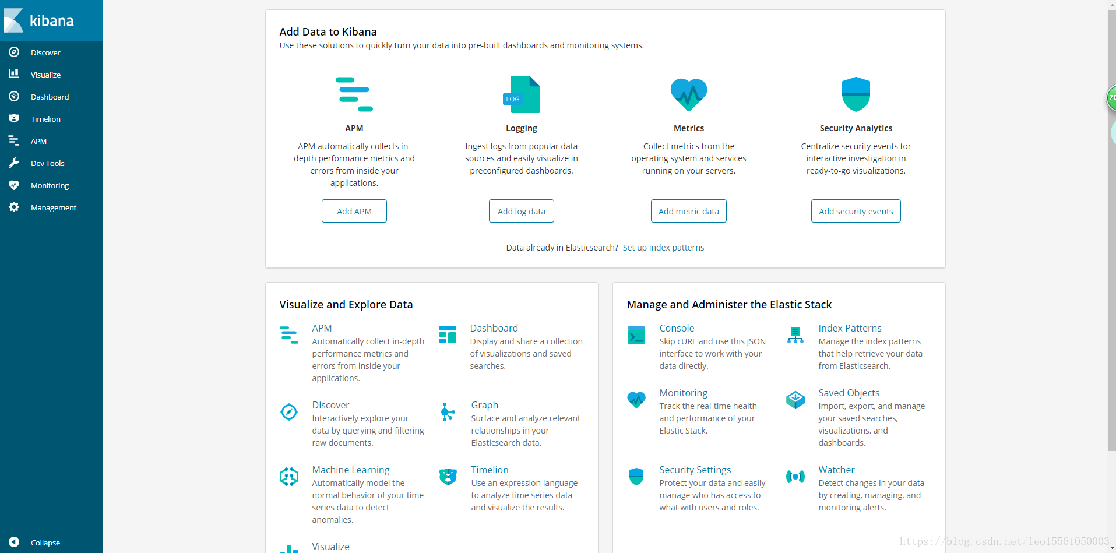
Task: Select Management in the sidebar menu
Action: pos(54,207)
